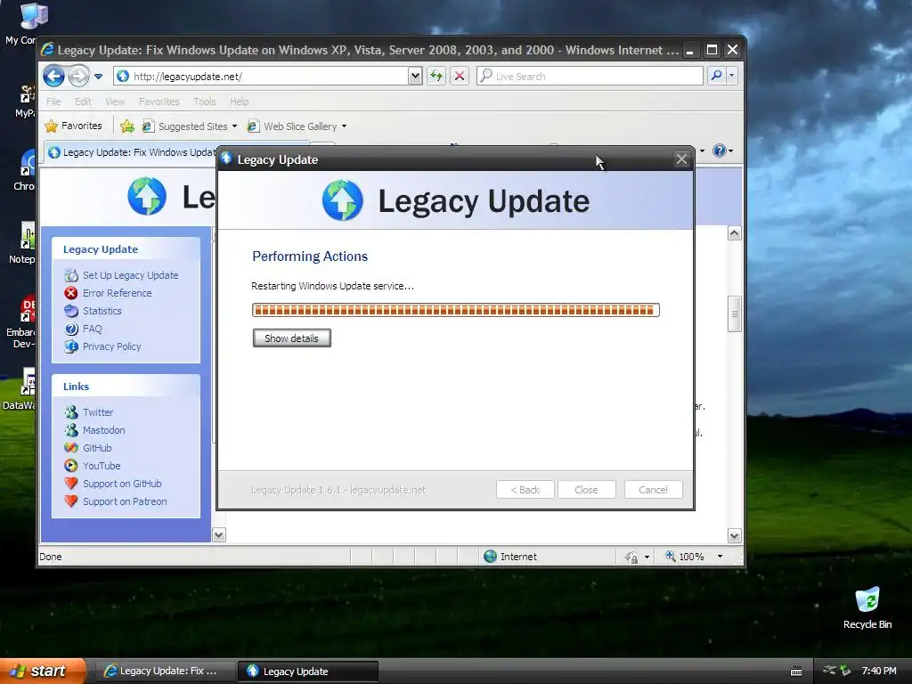Click the Favorites star button
The image size is (912, 684).
click(x=74, y=126)
